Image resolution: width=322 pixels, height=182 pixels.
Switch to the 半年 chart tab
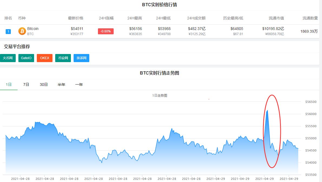coord(61,85)
